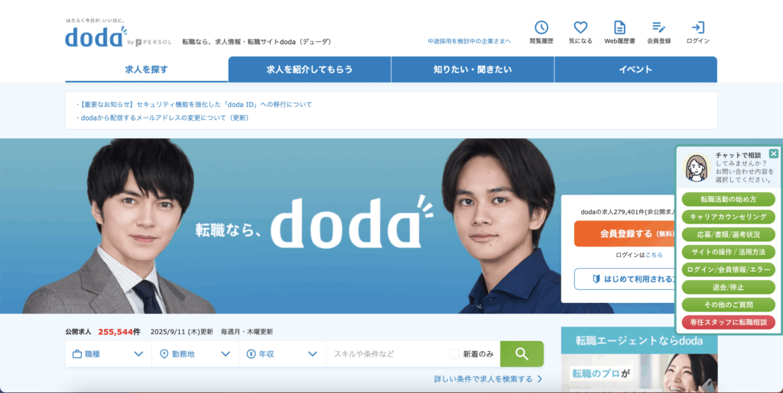Viewport: 783px width, 393px height.
Task: Close the chat consultation popup
Action: 774,153
